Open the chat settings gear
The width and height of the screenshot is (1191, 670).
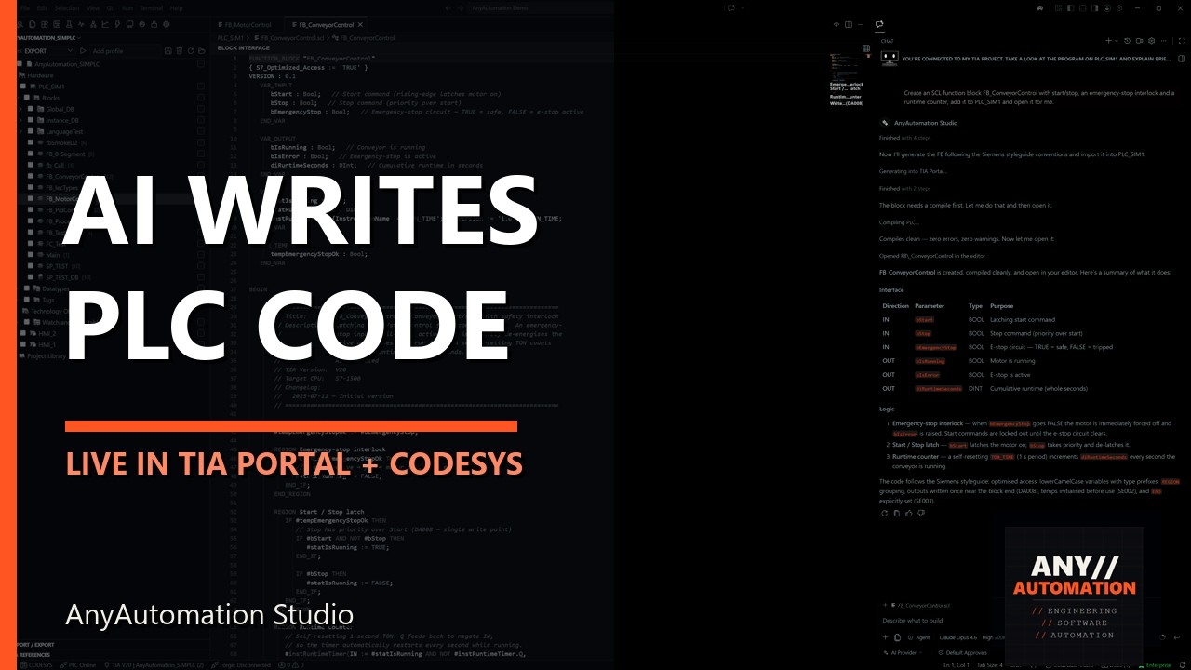coord(1151,41)
